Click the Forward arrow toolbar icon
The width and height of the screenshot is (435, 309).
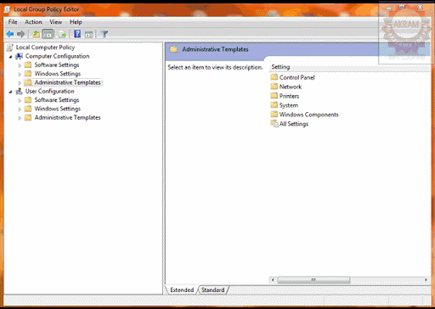point(21,34)
